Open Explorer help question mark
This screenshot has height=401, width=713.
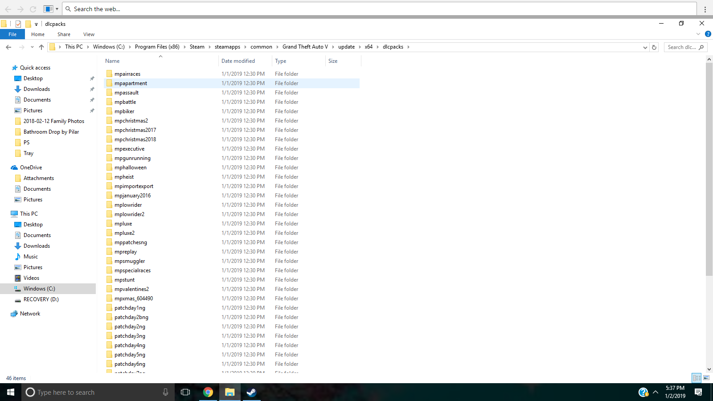point(708,34)
